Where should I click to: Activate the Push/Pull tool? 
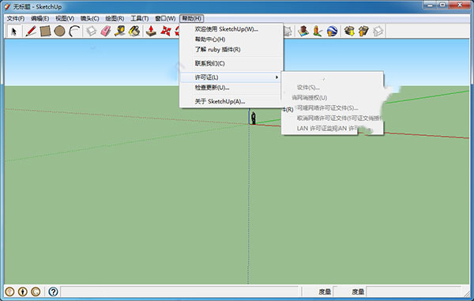pyautogui.click(x=151, y=31)
